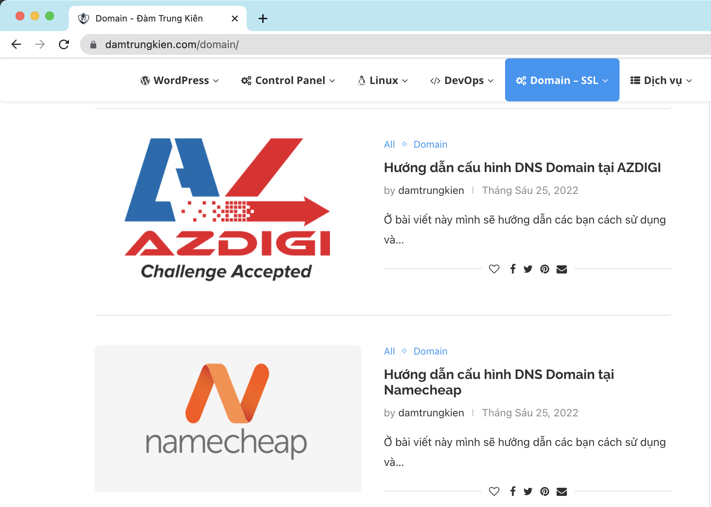Open the Control Panel menu item
This screenshot has width=711, height=507.
click(288, 80)
